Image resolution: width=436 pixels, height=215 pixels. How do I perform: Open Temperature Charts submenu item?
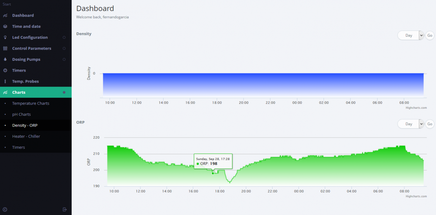click(x=31, y=103)
